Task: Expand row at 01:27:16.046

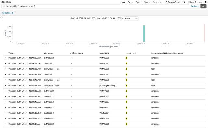Action: (5, 108)
